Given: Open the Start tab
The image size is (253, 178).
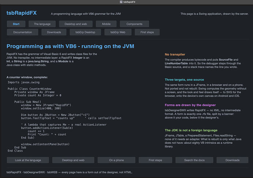Looking at the screenshot, I should coord(16,24).
